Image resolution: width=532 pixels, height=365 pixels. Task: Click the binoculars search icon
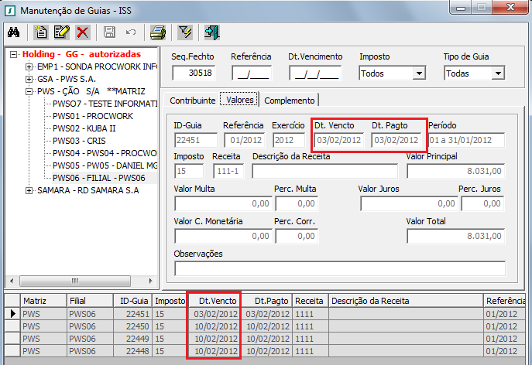tap(14, 32)
